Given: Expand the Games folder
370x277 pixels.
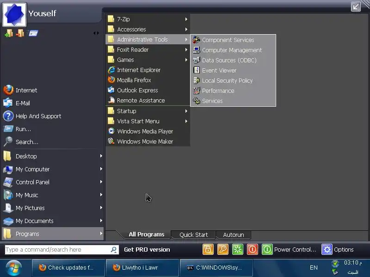Looking at the screenshot, I should click(x=148, y=60).
